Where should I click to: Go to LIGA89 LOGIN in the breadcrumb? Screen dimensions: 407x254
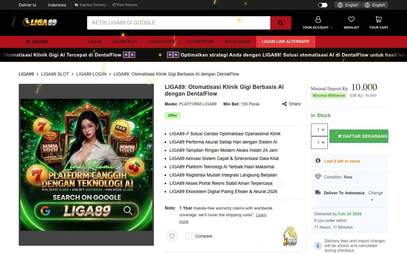(x=91, y=74)
